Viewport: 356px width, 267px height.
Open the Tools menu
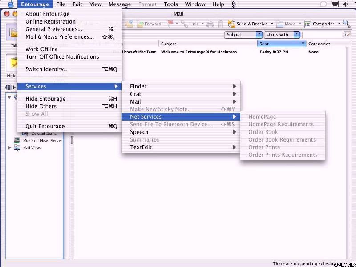coord(171,4)
